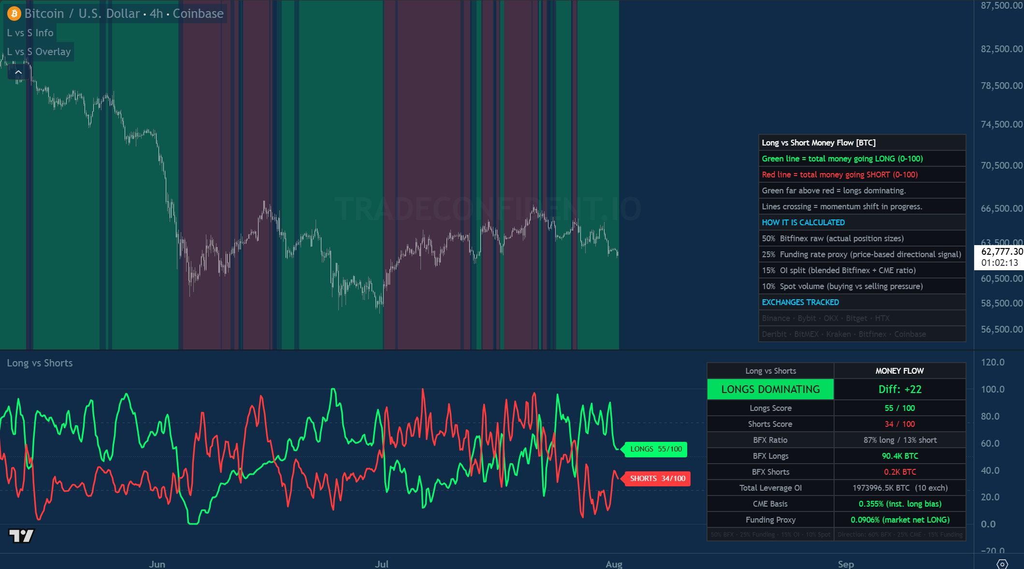Click the Long vs Shorts pane title
Image resolution: width=1024 pixels, height=569 pixels.
(40, 363)
